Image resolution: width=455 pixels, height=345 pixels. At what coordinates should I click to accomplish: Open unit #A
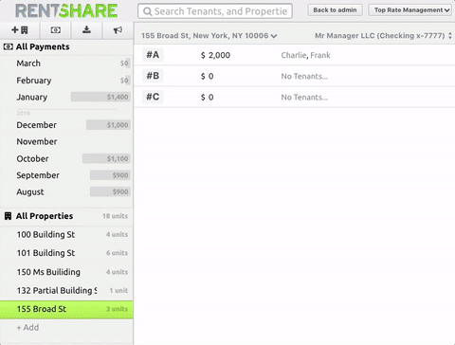[x=153, y=55]
